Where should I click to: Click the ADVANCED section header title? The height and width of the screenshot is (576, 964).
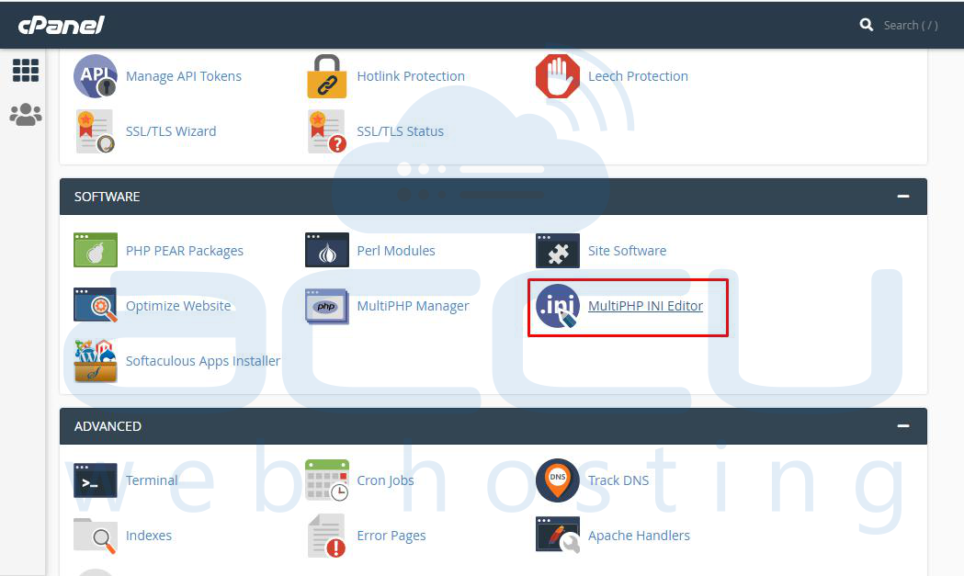coord(108,426)
